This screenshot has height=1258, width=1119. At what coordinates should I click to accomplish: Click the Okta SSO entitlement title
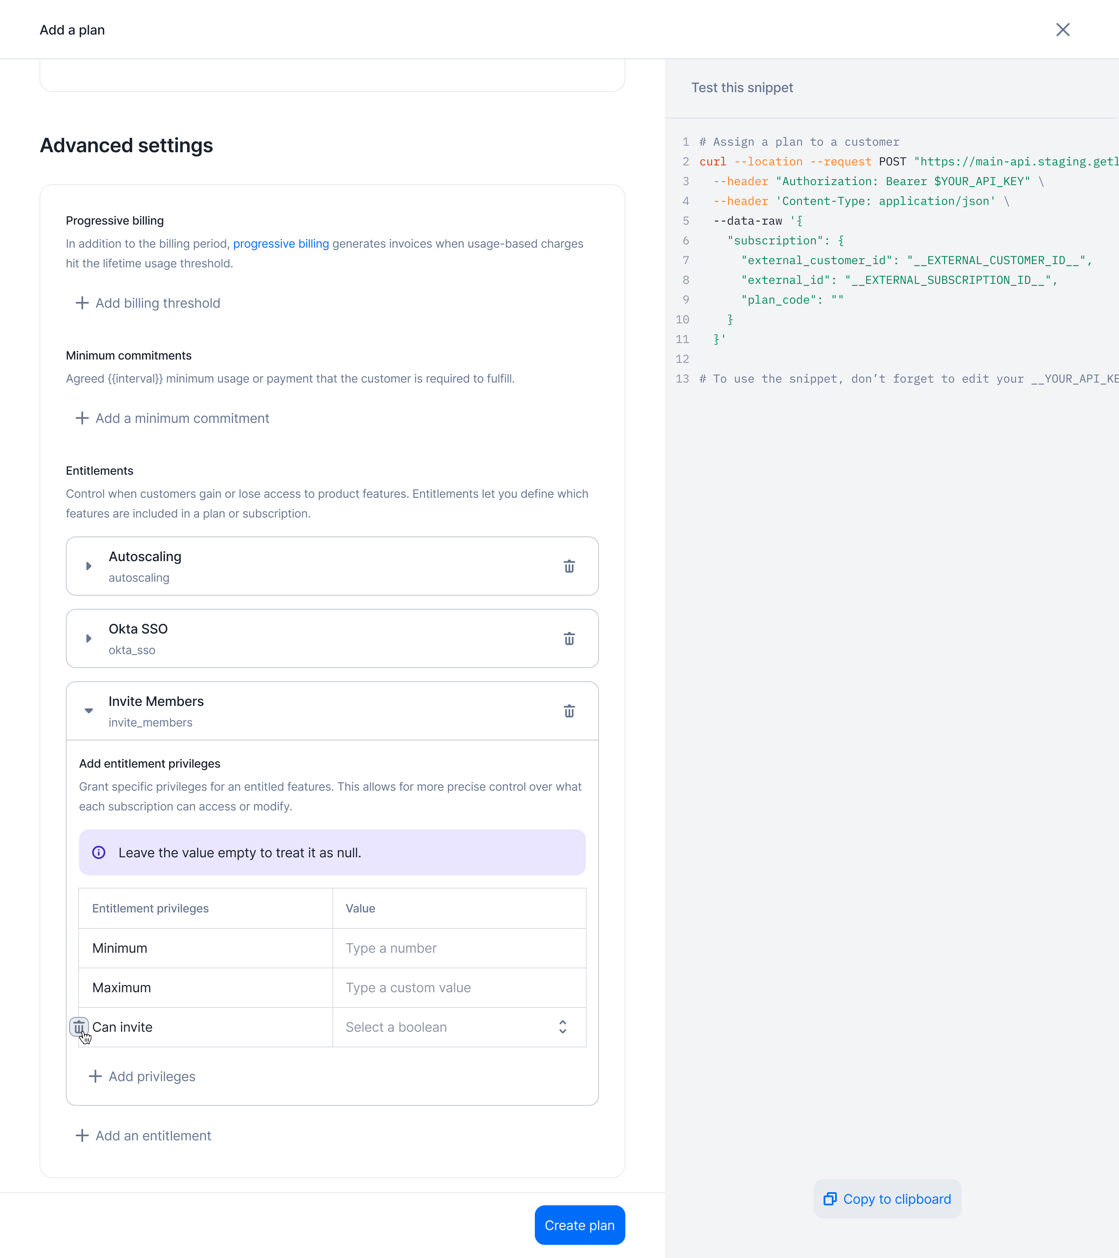[x=139, y=629]
